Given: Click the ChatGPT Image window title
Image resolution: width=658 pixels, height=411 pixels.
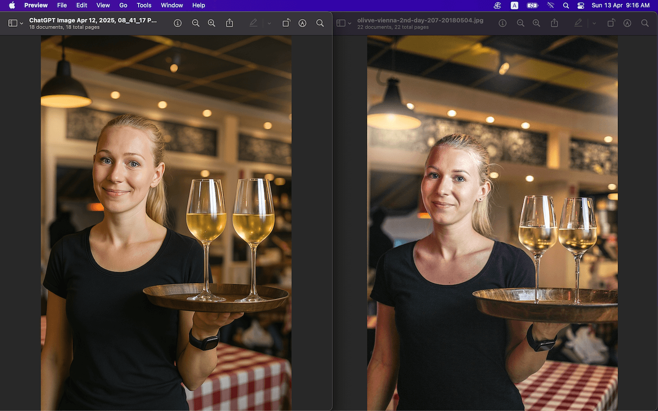Looking at the screenshot, I should (93, 20).
